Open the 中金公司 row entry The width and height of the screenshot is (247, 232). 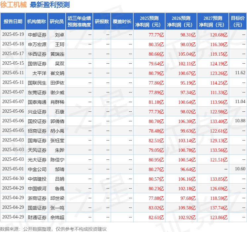coord(37,169)
